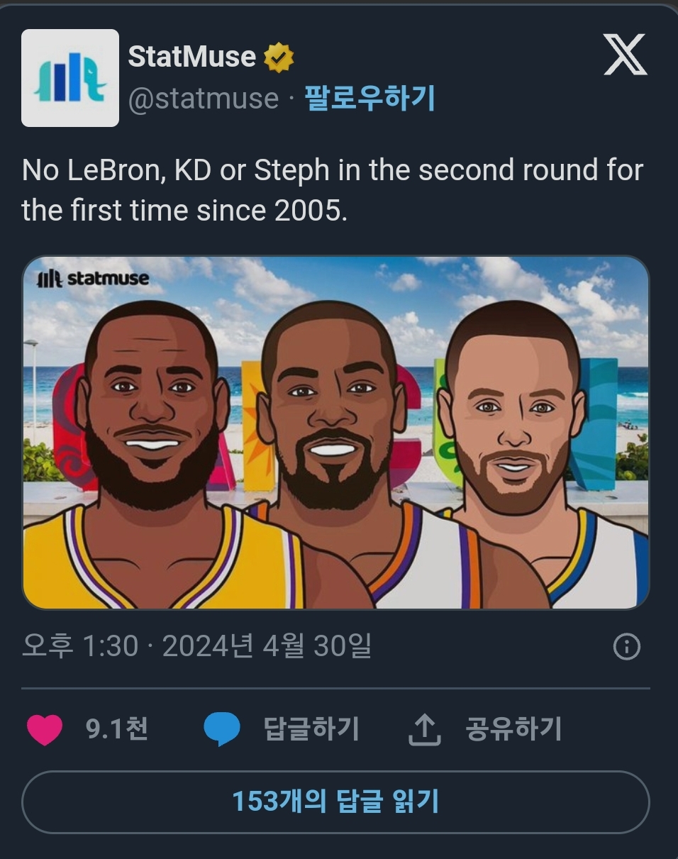This screenshot has width=678, height=859.
Task: Click the StatMuse display name
Action: 192,57
